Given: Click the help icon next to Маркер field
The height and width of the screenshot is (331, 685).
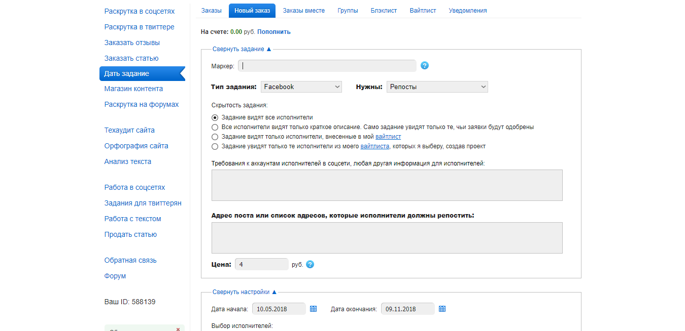Looking at the screenshot, I should click(425, 66).
